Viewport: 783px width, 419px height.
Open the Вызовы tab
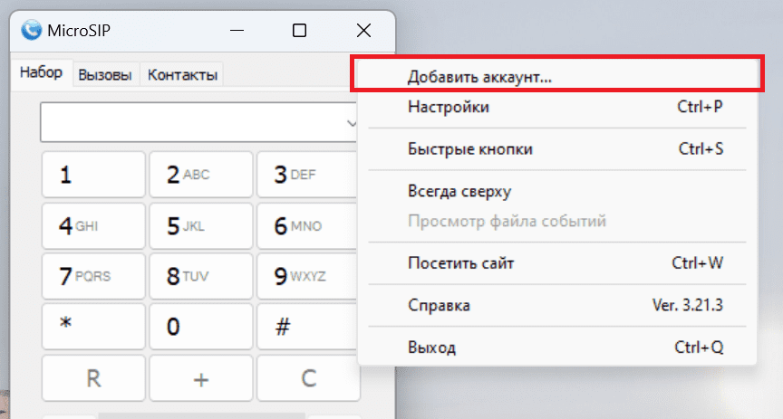[x=105, y=75]
